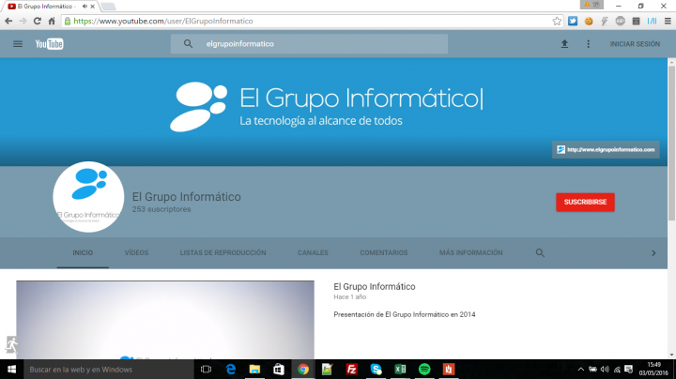Click the channel name El Grupo Informático
The width and height of the screenshot is (676, 379).
[x=186, y=197]
